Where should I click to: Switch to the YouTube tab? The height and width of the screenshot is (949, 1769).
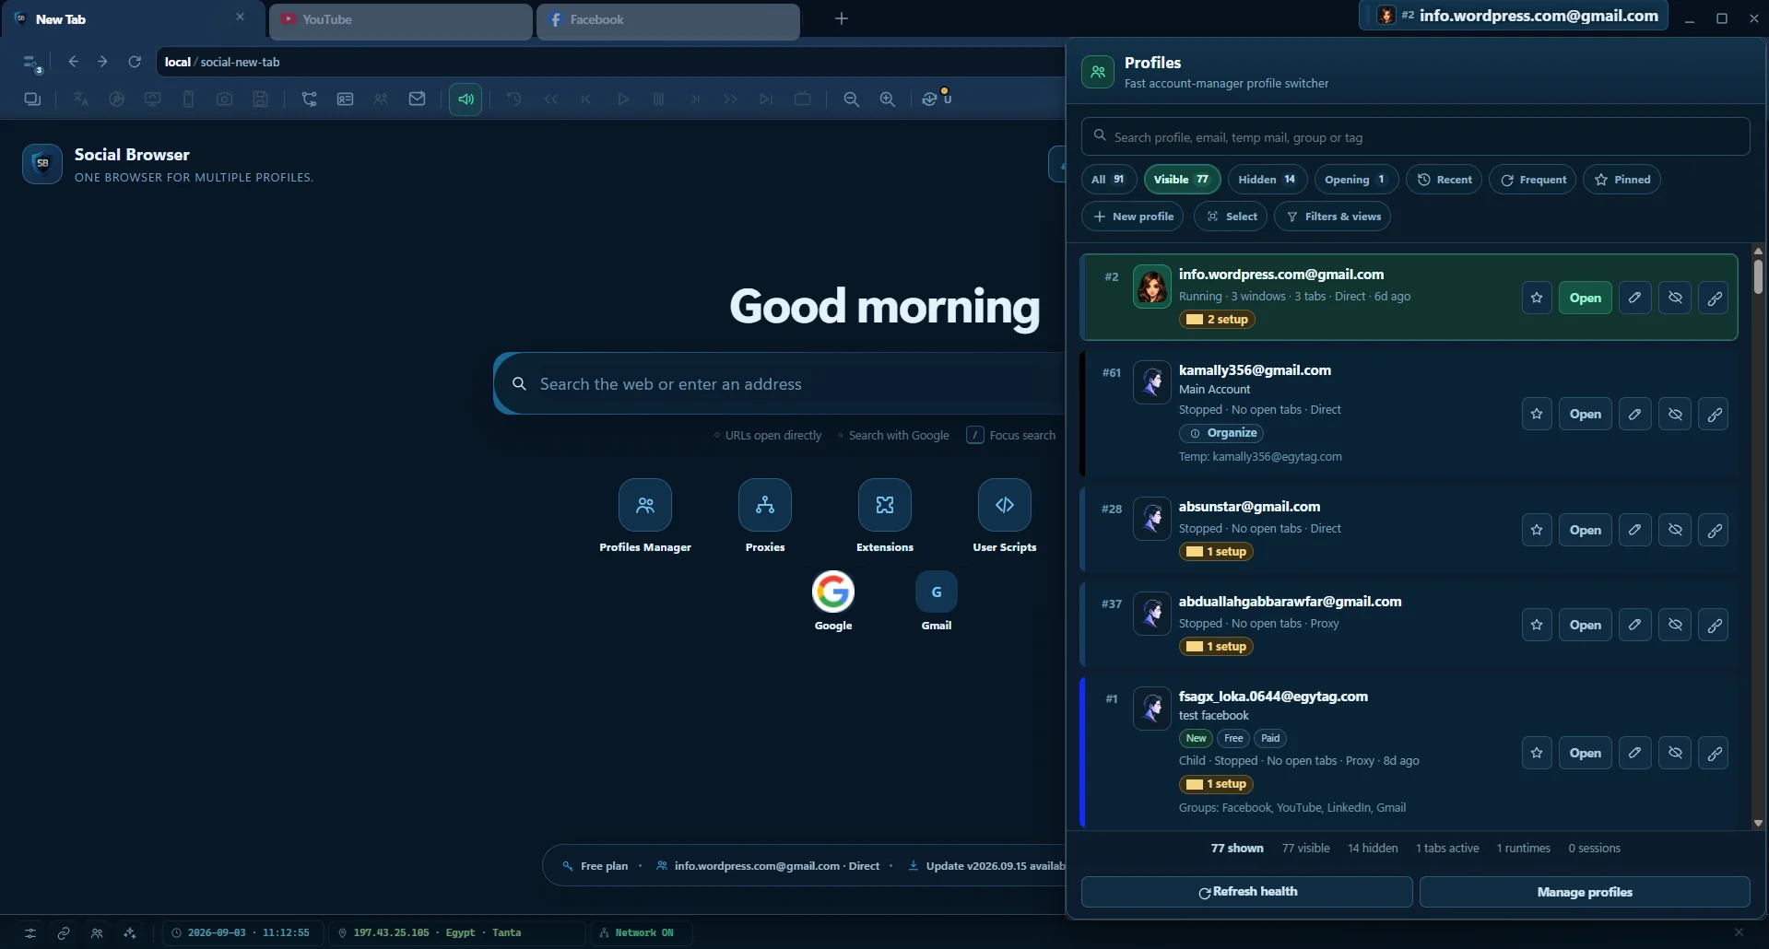point(401,19)
